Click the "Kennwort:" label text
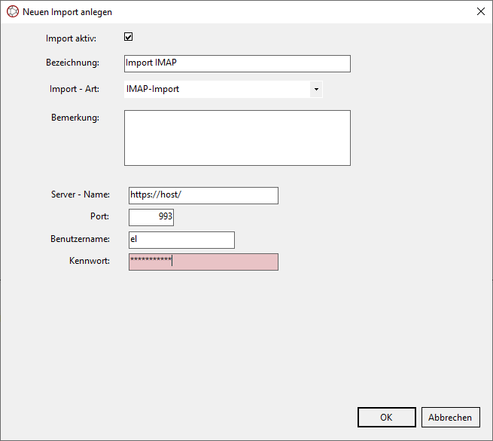 click(89, 261)
